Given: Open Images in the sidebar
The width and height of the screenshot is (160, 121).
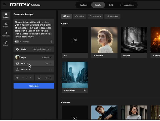Looking at the screenshot, I should click(x=6, y=16).
